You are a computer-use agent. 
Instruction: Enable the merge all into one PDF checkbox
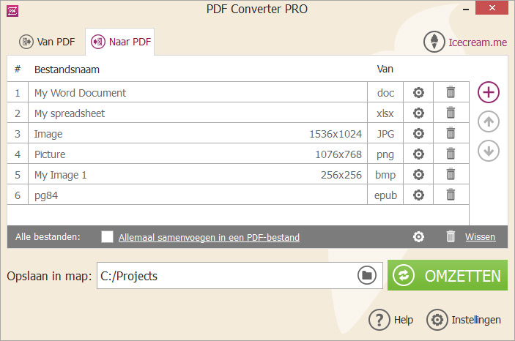point(108,237)
